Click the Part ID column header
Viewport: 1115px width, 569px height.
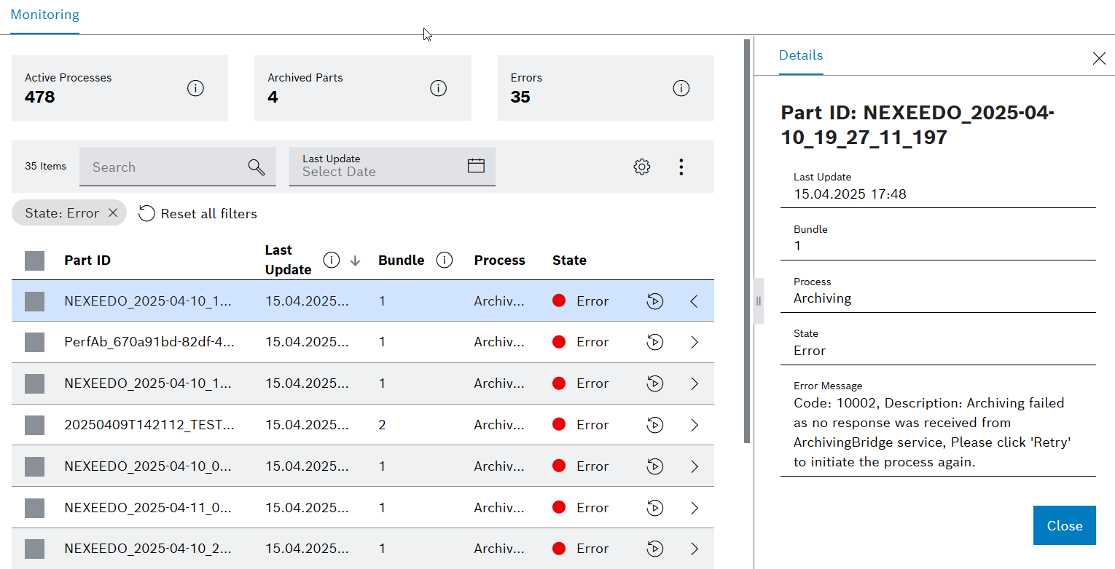point(87,260)
